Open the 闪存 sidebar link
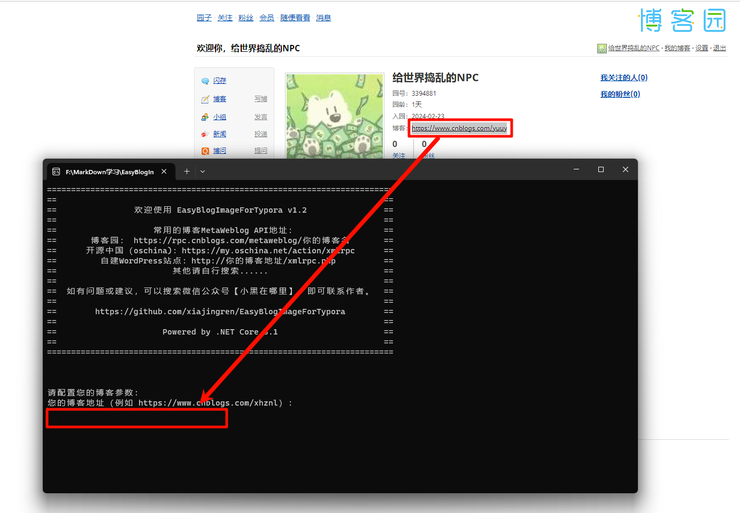This screenshot has width=740, height=513. point(220,81)
